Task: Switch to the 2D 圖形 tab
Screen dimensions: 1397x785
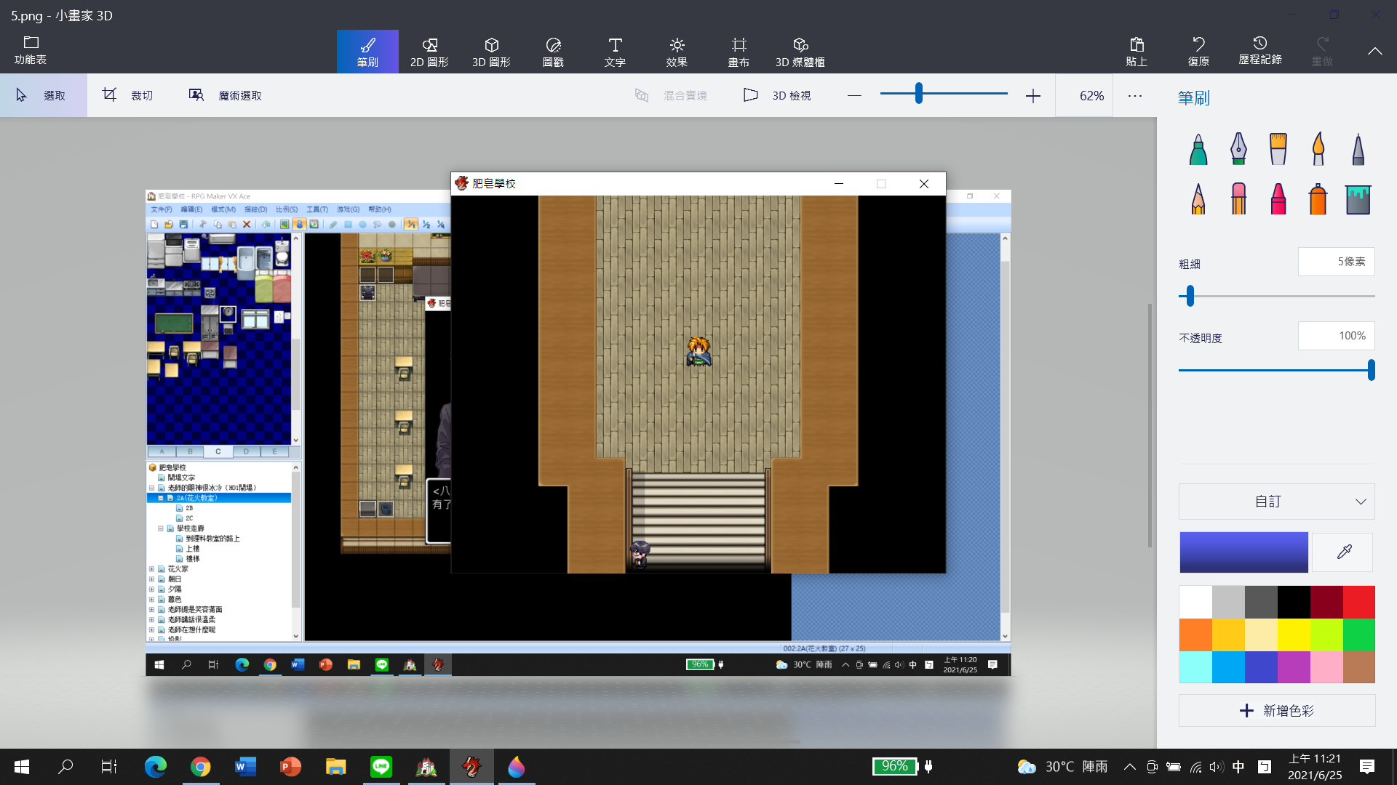Action: [429, 52]
